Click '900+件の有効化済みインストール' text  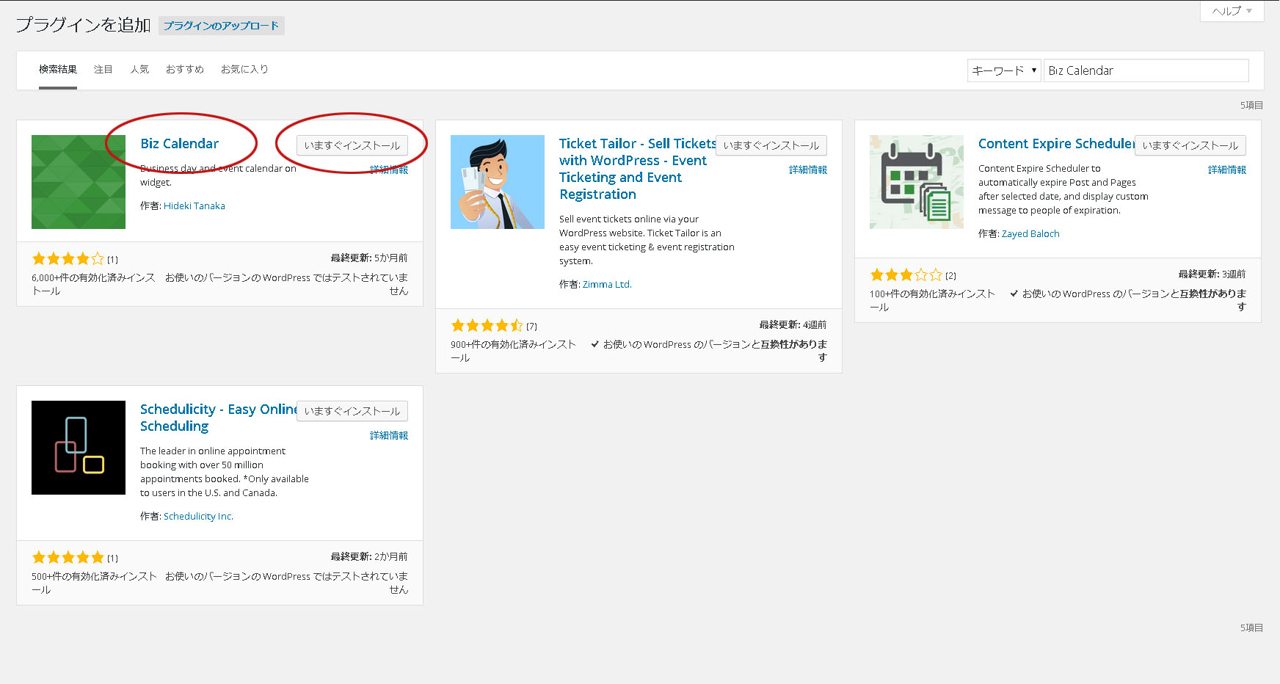pos(513,351)
